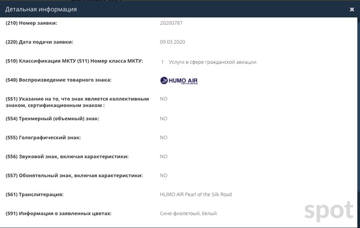Click the civil aviation services description text
Image resolution: width=360 pixels, height=228 pixels.
pyautogui.click(x=213, y=62)
